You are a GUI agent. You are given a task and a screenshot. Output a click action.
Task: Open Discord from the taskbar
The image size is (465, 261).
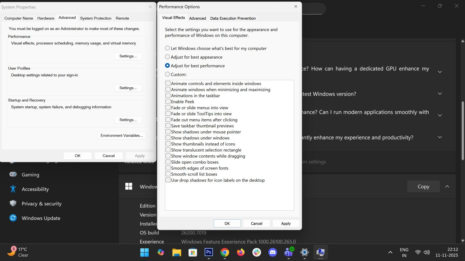[273, 252]
